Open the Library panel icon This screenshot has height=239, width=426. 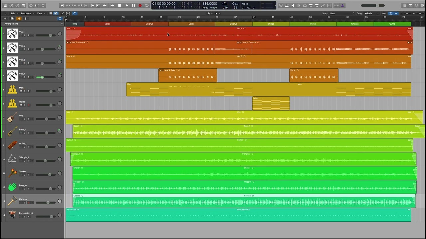coord(5,5)
